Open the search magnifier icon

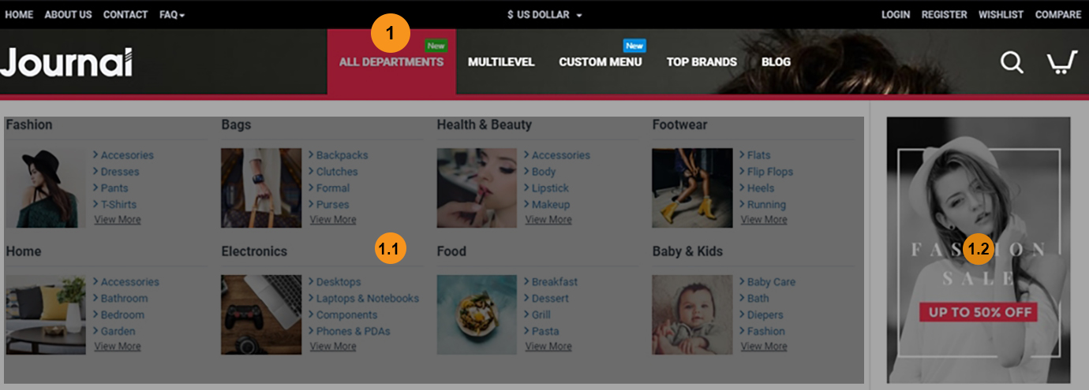point(1012,61)
